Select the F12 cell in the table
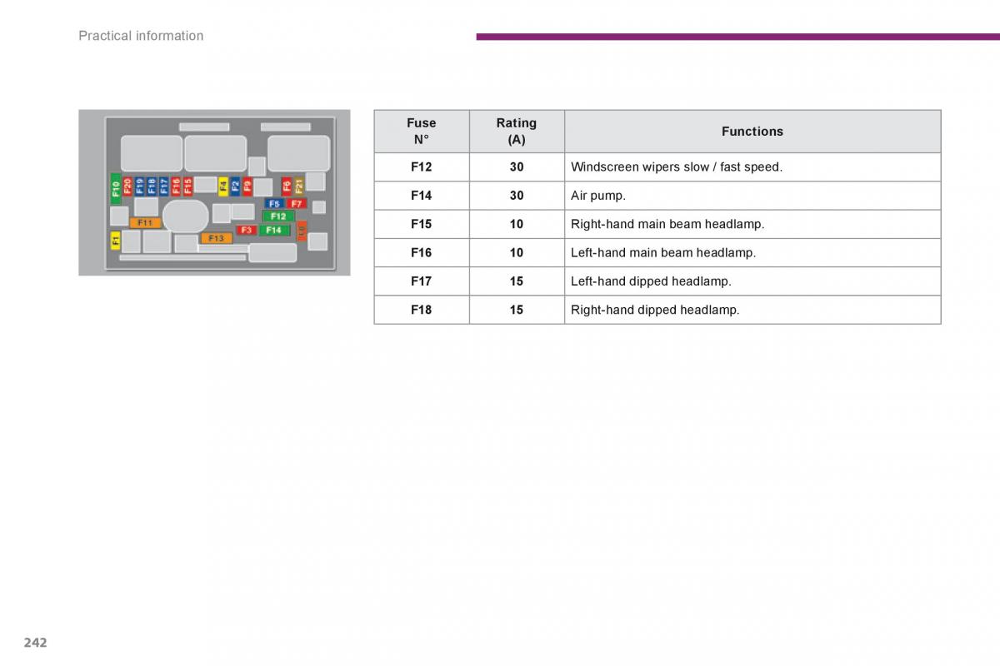1000x666 pixels. pos(422,167)
